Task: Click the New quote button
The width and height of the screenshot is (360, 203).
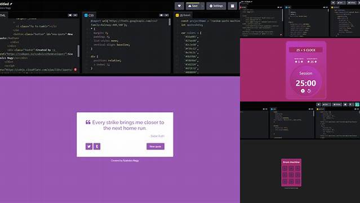Action: pos(155,147)
